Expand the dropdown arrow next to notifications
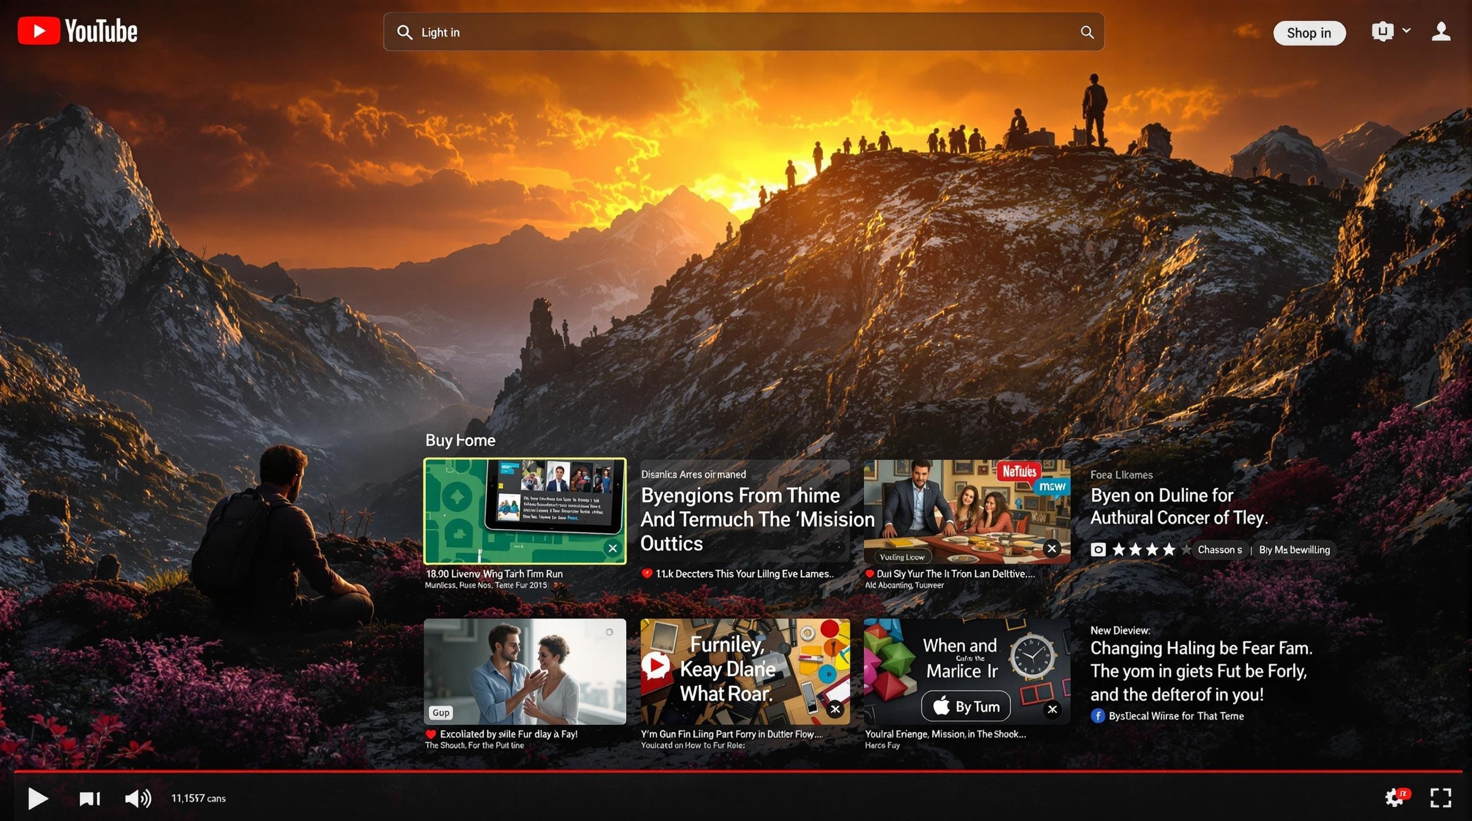Screen dimensions: 1472x821 1406,30
